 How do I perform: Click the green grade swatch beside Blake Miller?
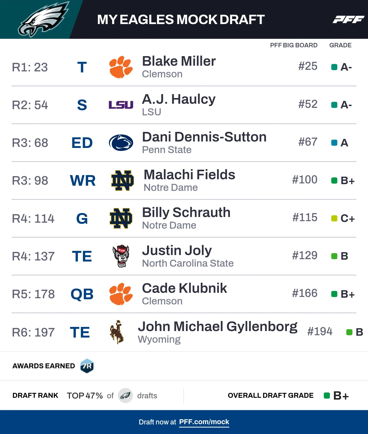(x=334, y=67)
